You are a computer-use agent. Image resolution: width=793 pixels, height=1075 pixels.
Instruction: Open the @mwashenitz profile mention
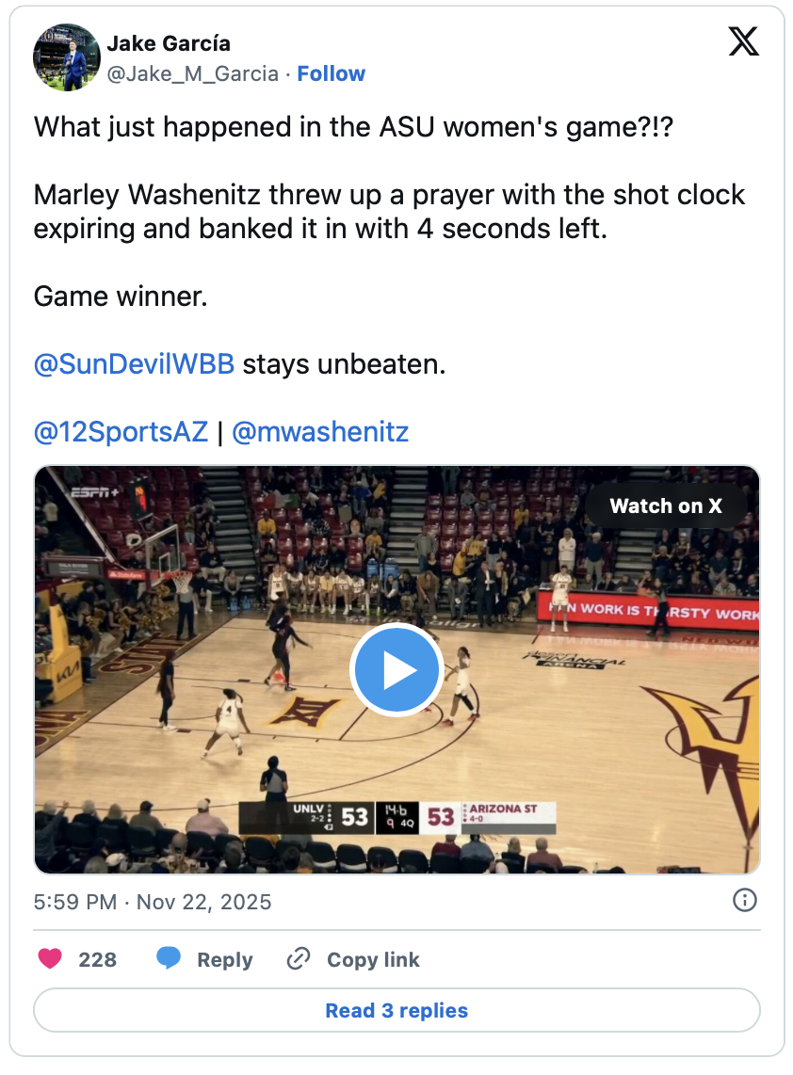click(320, 432)
